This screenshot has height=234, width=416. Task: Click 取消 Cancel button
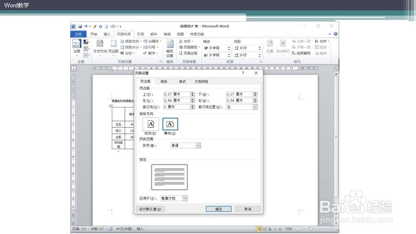click(x=247, y=209)
